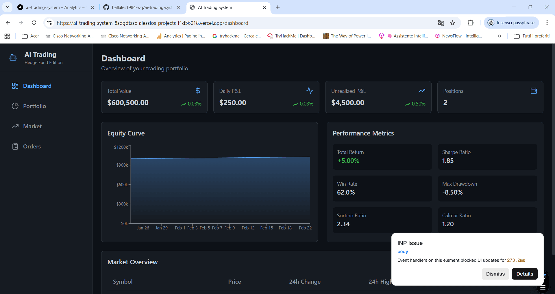
Task: Click the wallet icon on Positions card
Action: [534, 91]
